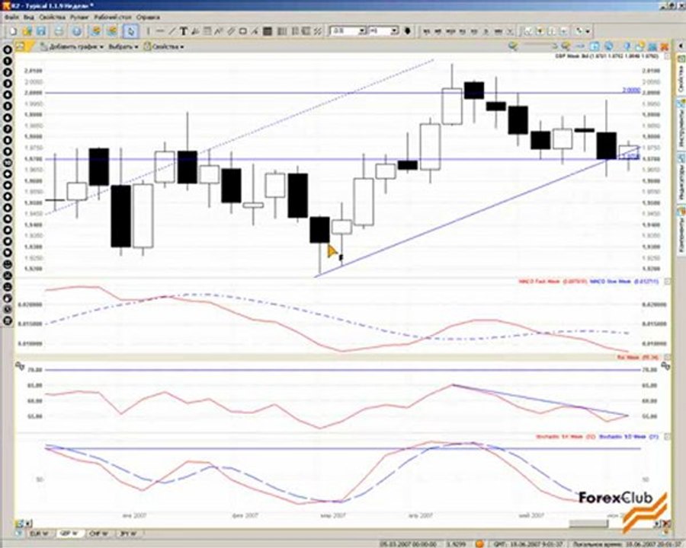Select the vertical line drawing tool
This screenshot has width=686, height=548.
pos(149,31)
